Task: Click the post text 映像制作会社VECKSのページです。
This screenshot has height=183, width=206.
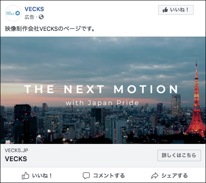Action: [50, 29]
